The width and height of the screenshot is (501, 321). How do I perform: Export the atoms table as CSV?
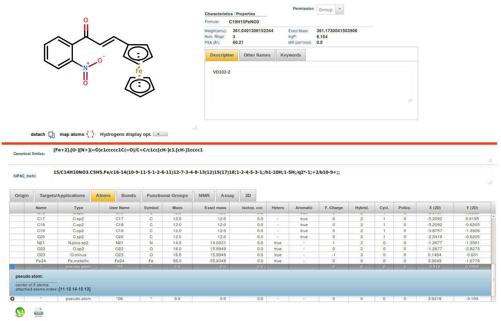click(38, 312)
